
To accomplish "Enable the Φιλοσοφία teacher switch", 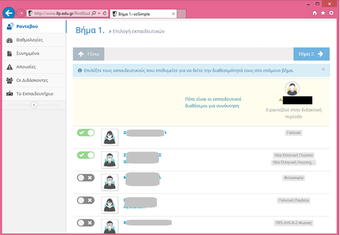I will [85, 178].
